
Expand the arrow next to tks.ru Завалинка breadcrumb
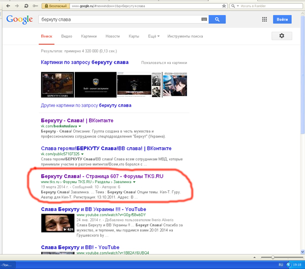pyautogui.click(x=134, y=182)
